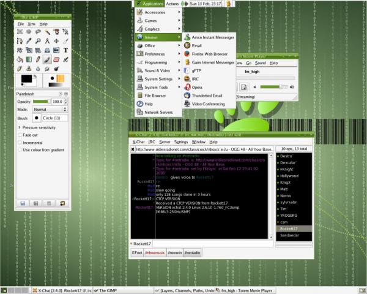Open the System Settings submenu

pos(158,79)
